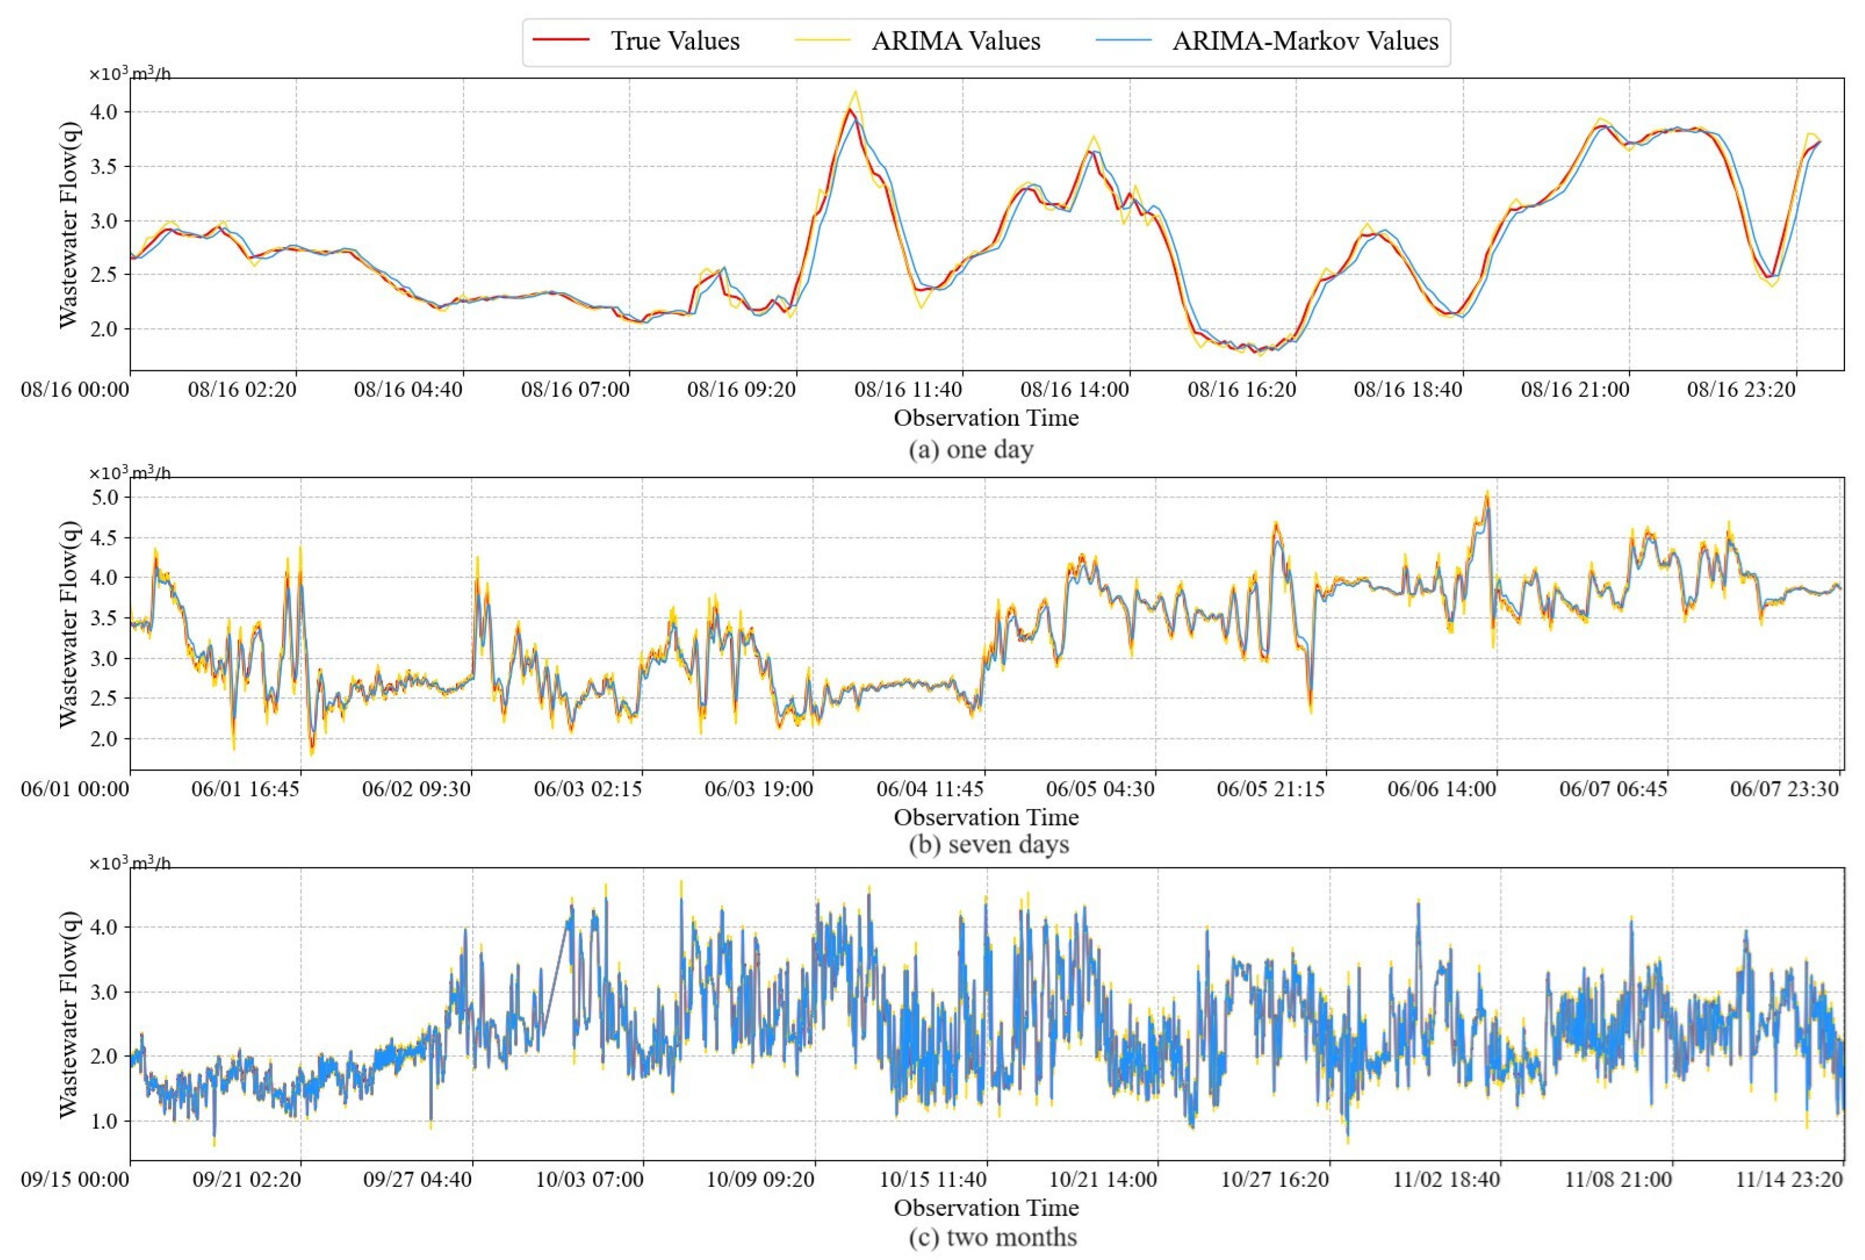The height and width of the screenshot is (1260, 1865).
Task: Click the 10/03 07:00 tick label
Action: click(589, 1180)
